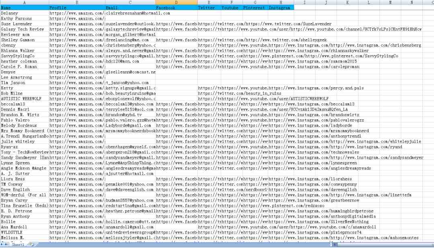Viewport: 434px width, 248px height.
Task: Select the 'Kathy Parsons' name cell
Action: [25, 18]
